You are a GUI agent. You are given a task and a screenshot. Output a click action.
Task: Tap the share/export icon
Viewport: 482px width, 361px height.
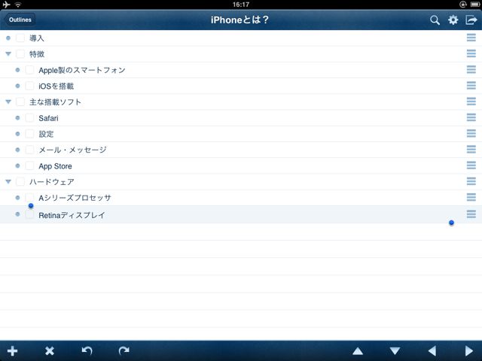[471, 20]
